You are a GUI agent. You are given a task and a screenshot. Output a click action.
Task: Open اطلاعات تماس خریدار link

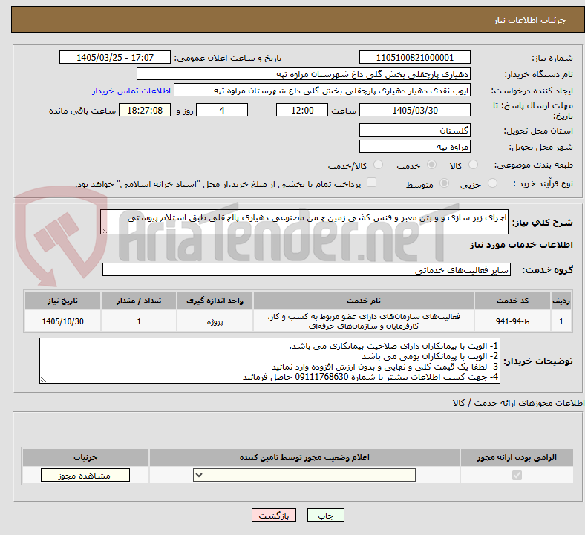tap(131, 91)
